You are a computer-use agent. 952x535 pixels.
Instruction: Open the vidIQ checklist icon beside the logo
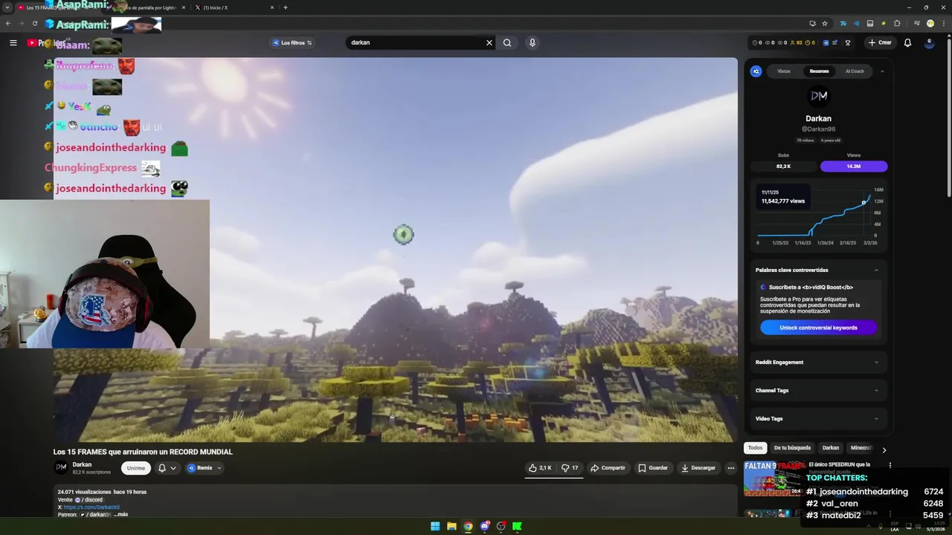tap(834, 42)
